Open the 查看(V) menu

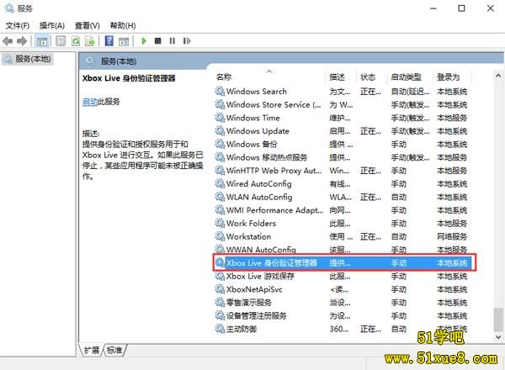pos(88,25)
